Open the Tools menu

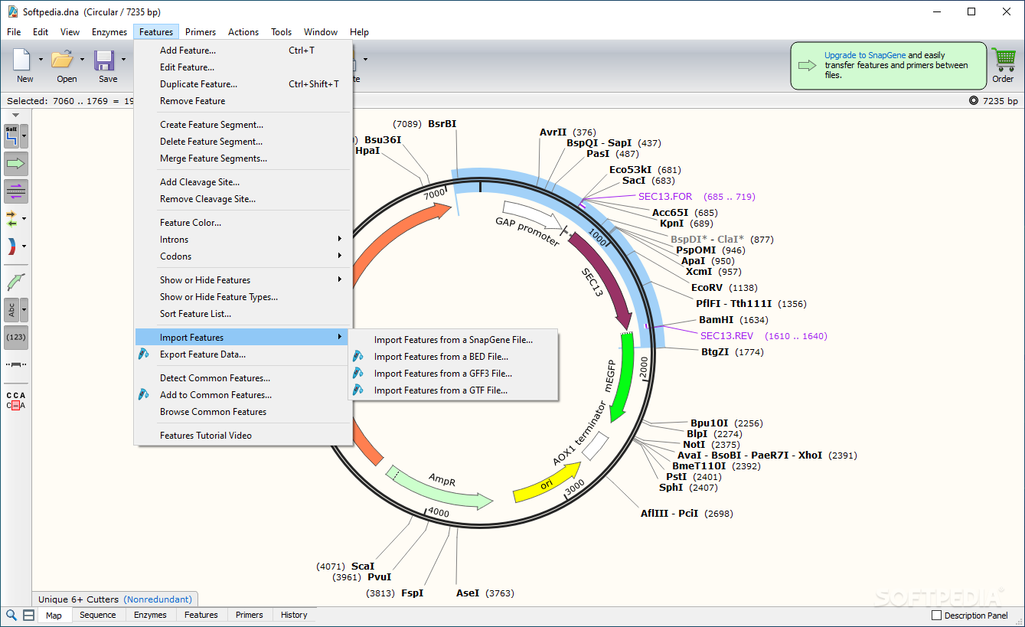[x=281, y=32]
